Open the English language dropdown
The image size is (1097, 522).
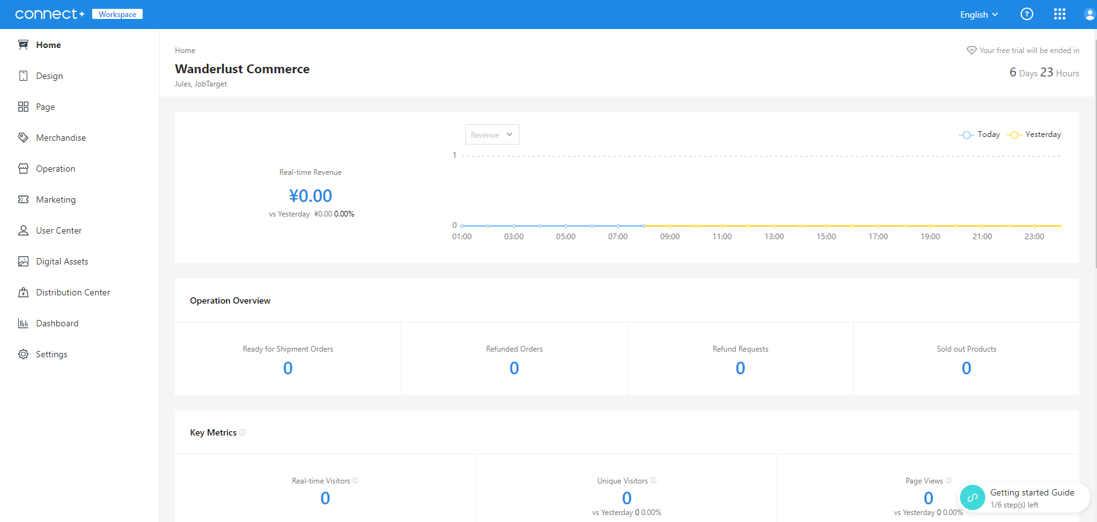coord(979,15)
